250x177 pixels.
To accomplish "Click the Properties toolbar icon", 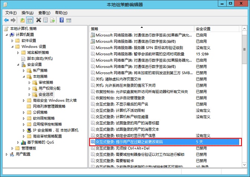I will [45, 20].
